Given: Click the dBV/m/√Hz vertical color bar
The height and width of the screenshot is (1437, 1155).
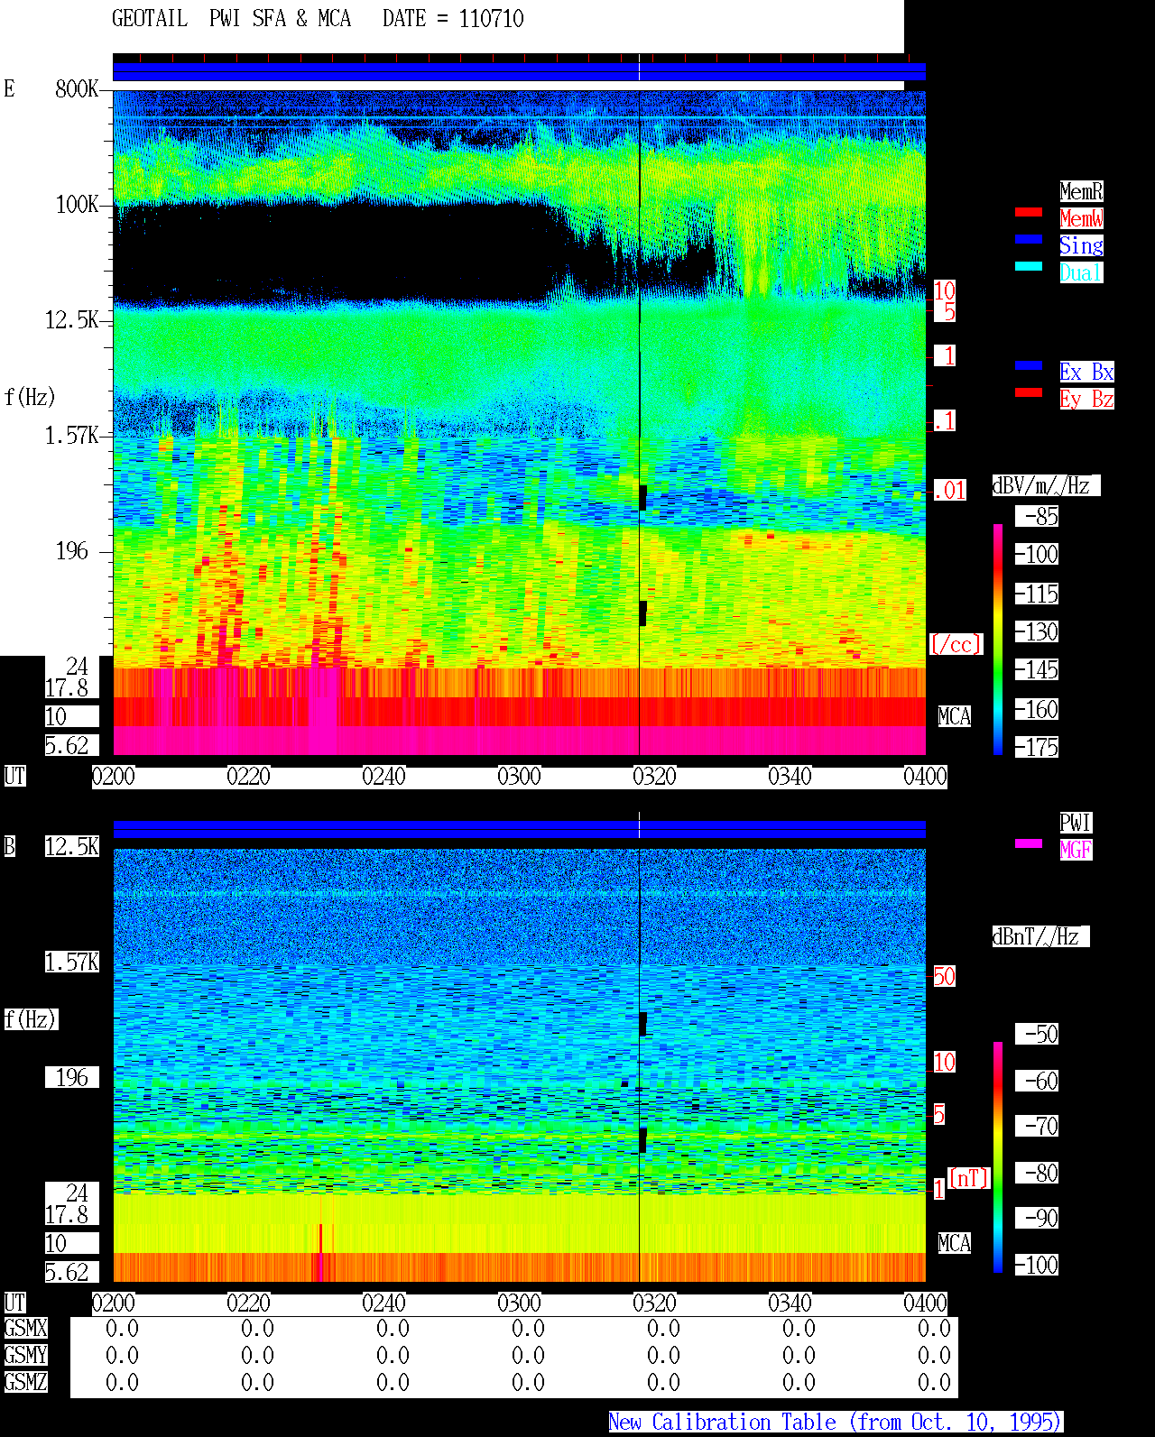Looking at the screenshot, I should (x=998, y=639).
